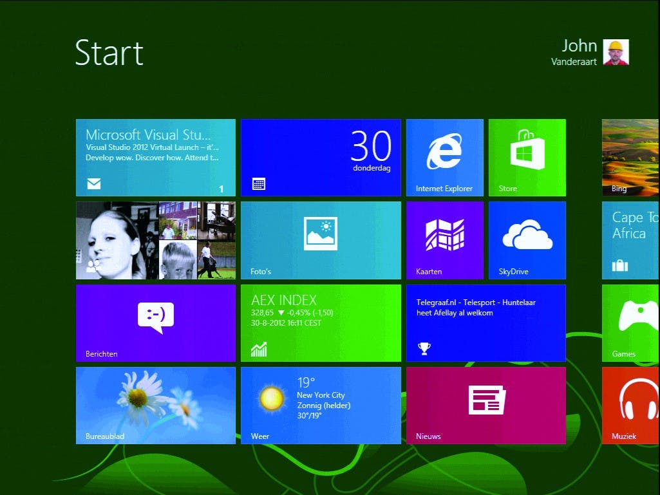Click the date number 30

[371, 146]
